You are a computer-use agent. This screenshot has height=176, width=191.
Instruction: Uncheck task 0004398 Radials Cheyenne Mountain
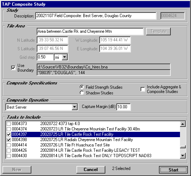9,140
